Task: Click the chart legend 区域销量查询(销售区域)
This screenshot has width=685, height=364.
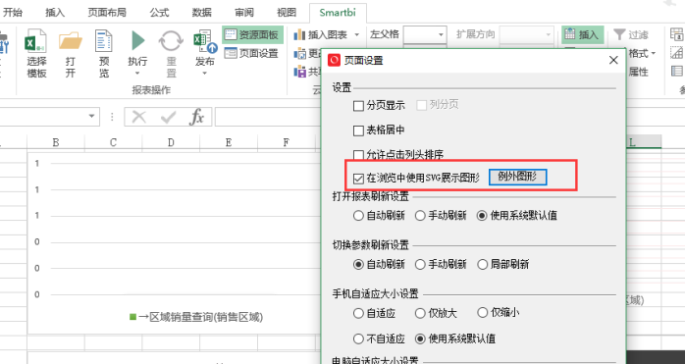Action: [196, 317]
